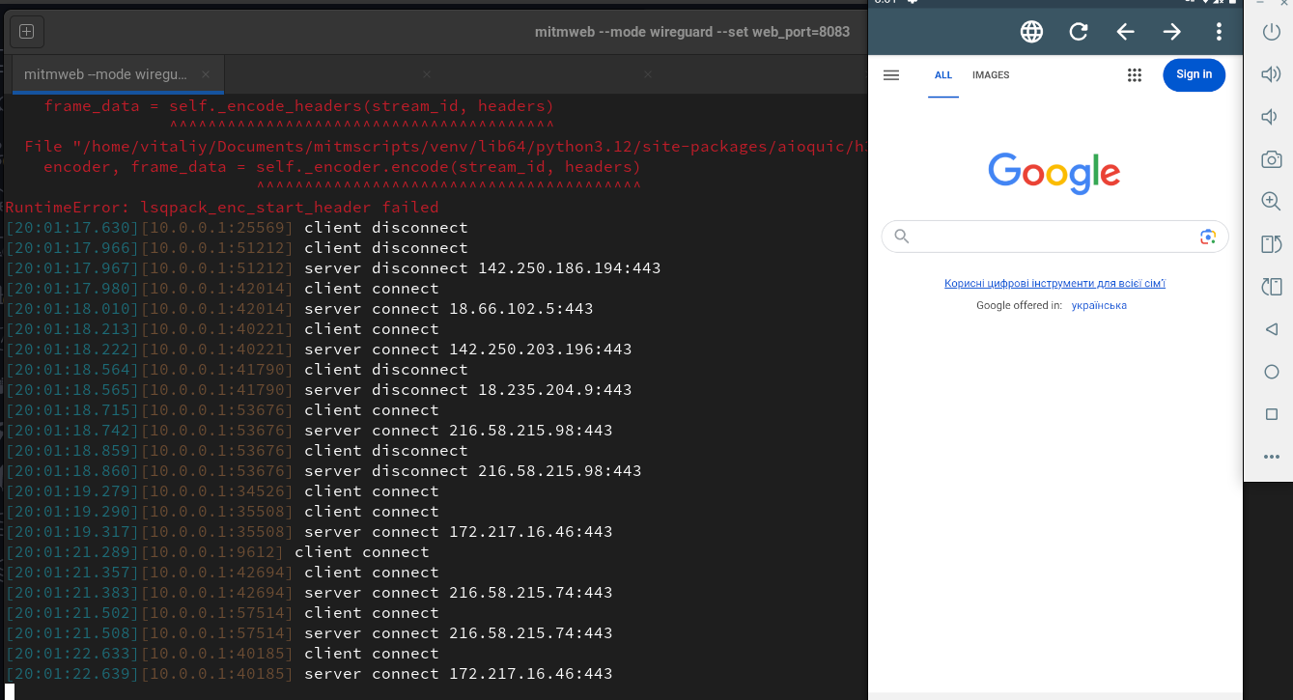Open the browser three-dot overflow menu
Image resolution: width=1293 pixels, height=700 pixels.
click(x=1219, y=32)
